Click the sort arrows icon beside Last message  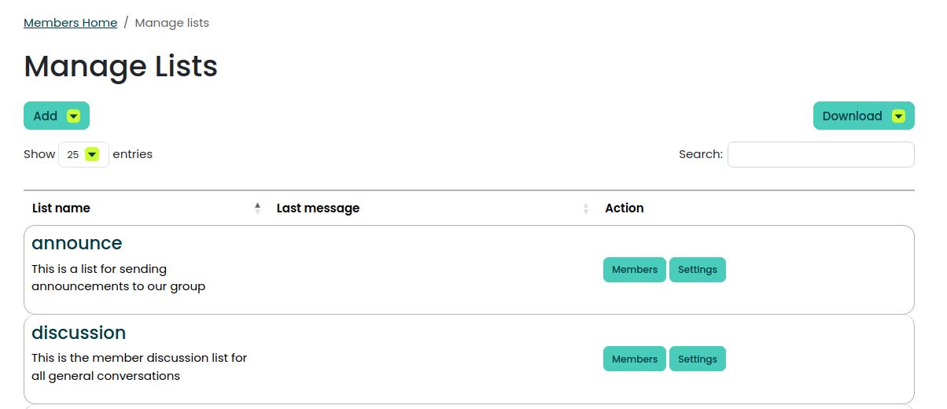pyautogui.click(x=585, y=208)
